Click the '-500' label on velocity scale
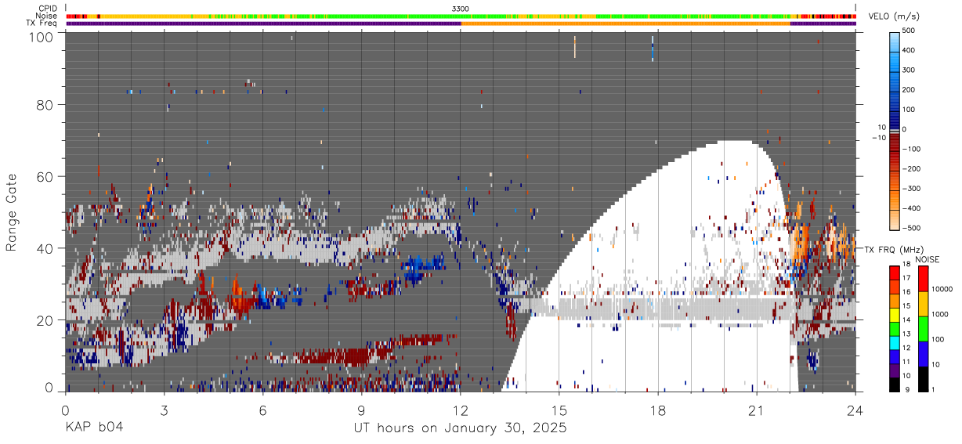Screen dimensions: 962x444 [x=911, y=228]
